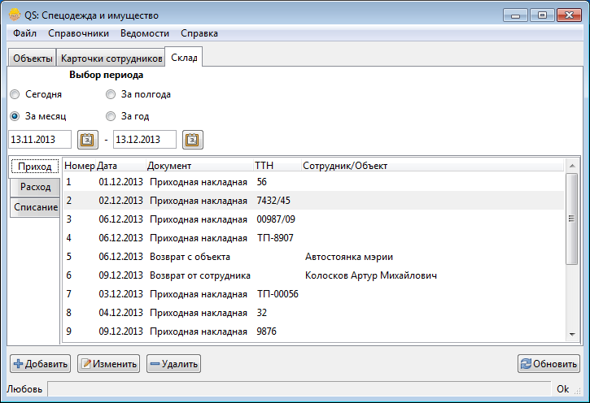Switch to the Расход side tab
This screenshot has height=403, width=590.
[35, 187]
